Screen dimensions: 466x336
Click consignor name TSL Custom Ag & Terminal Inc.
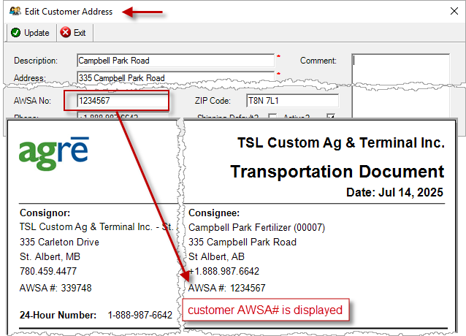(x=86, y=227)
